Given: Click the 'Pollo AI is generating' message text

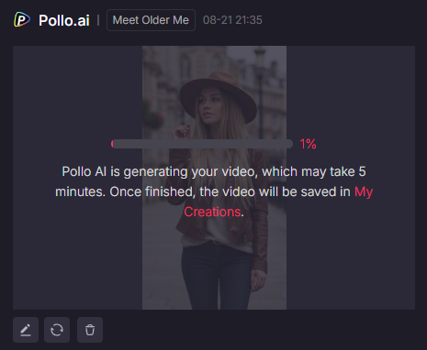Looking at the screenshot, I should tap(214, 191).
